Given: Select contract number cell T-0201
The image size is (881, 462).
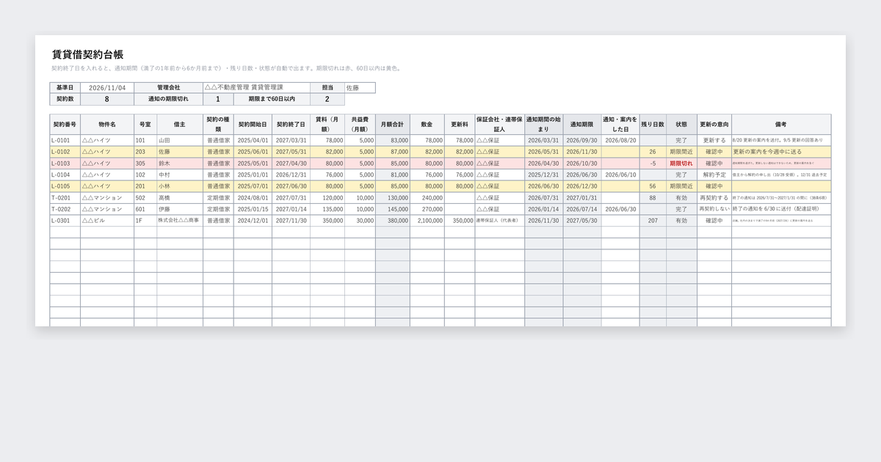Looking at the screenshot, I should tap(65, 198).
